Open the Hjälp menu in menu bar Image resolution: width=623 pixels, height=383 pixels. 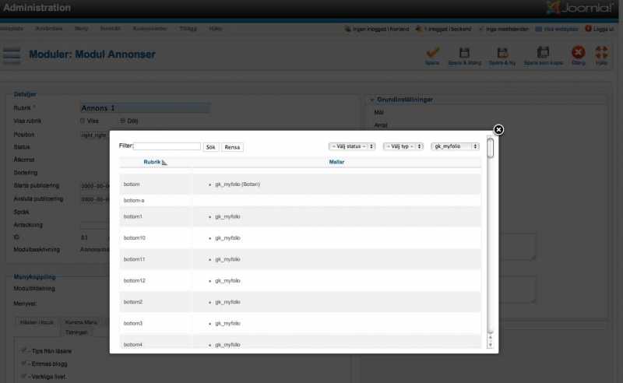(216, 29)
